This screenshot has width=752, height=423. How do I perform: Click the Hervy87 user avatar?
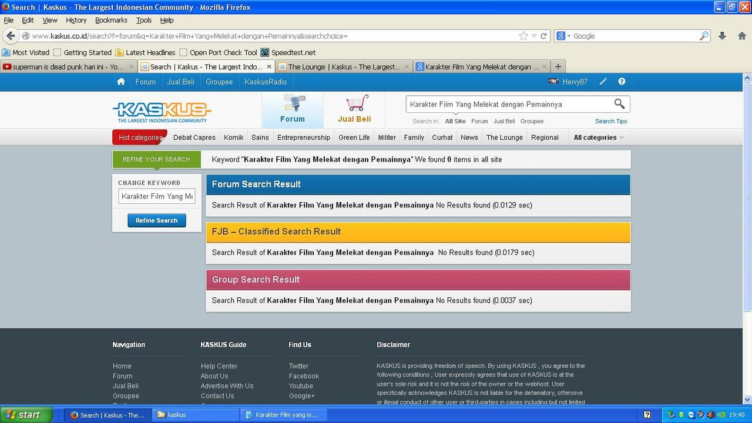pyautogui.click(x=553, y=82)
